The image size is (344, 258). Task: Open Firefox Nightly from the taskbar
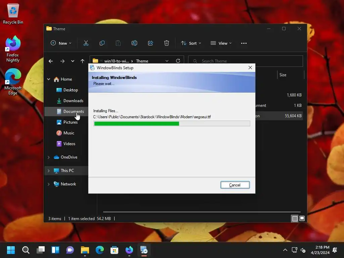click(129, 250)
